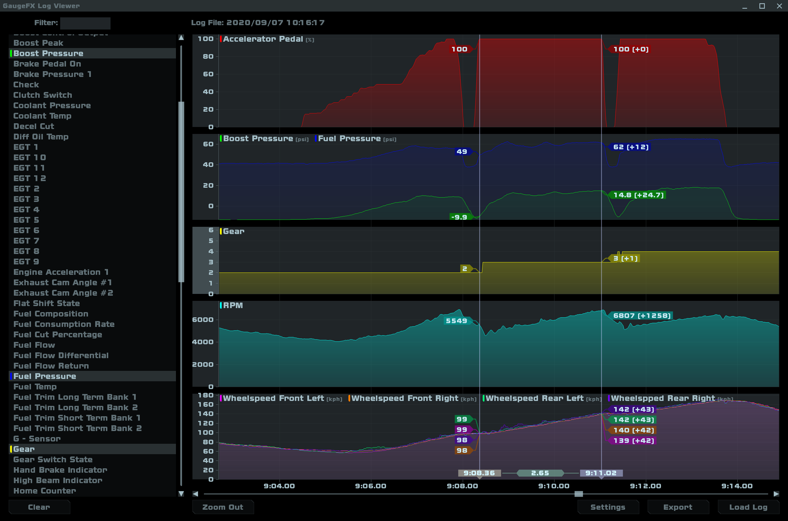
Task: Click the channel list scroll-down arrow
Action: coord(181,494)
